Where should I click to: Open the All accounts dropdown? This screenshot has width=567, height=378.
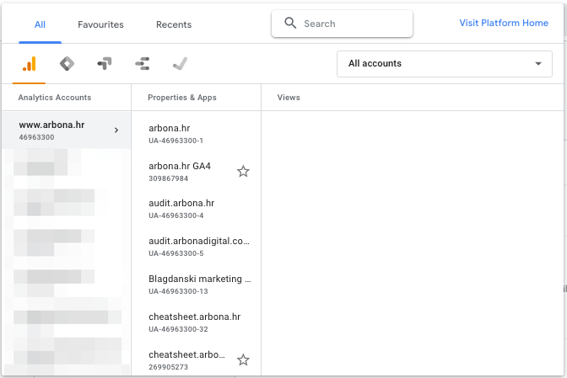point(445,64)
